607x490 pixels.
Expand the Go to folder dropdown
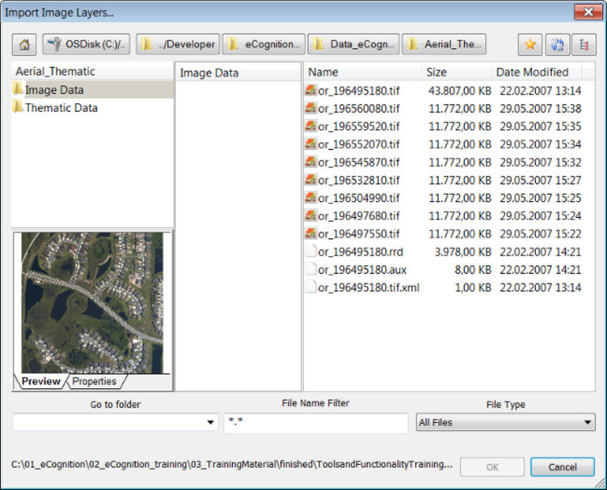(211, 423)
